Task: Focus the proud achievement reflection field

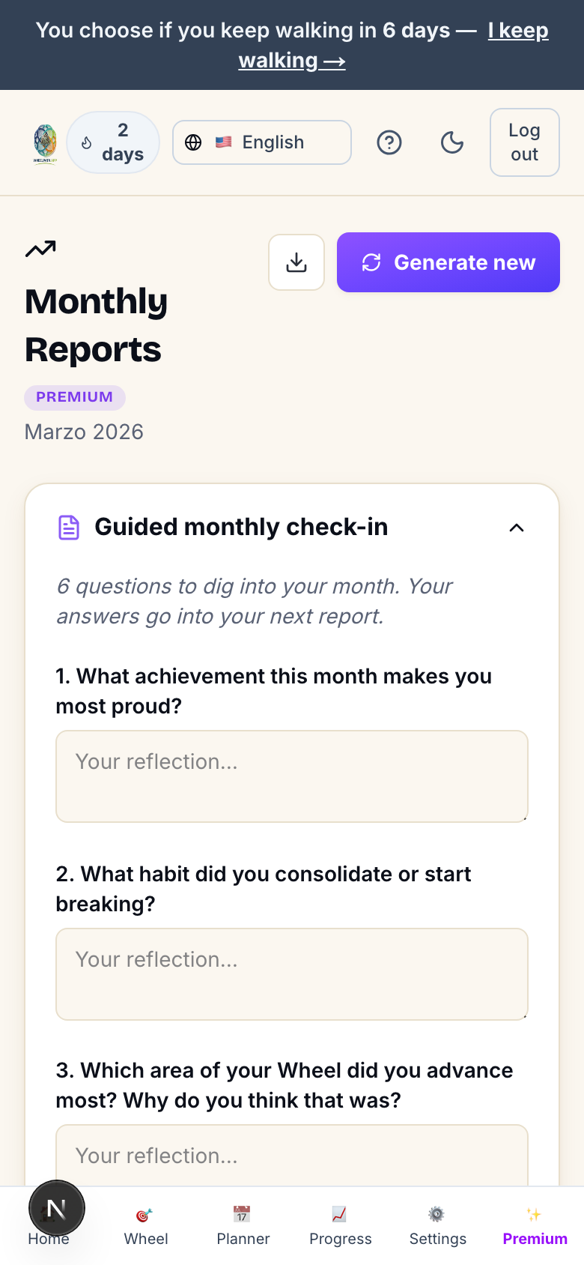Action: click(292, 776)
